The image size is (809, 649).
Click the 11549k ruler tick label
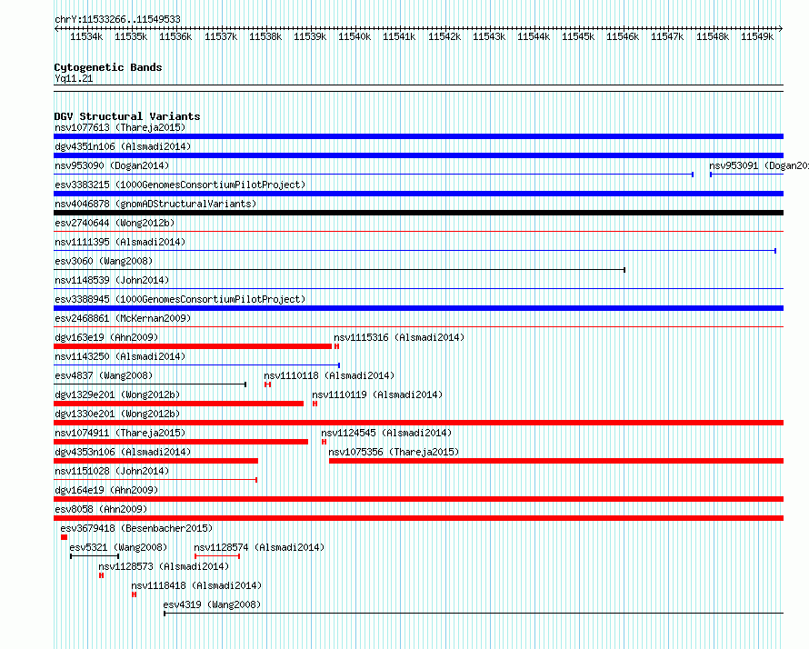757,36
